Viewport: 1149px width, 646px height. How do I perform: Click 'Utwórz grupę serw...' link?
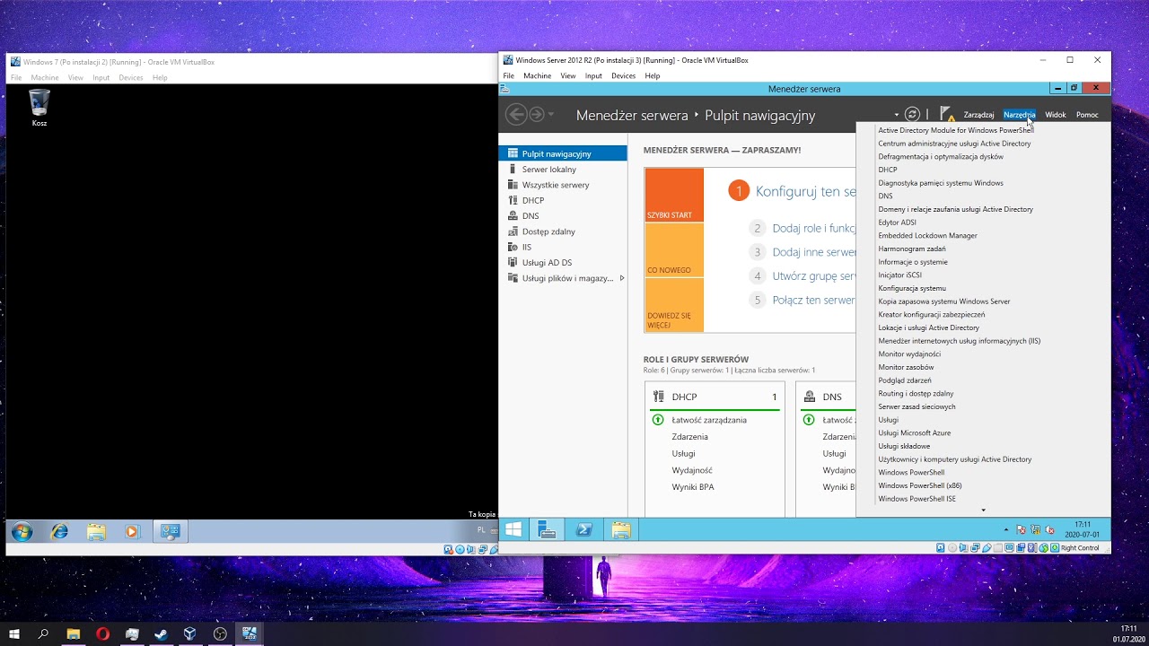tap(814, 276)
